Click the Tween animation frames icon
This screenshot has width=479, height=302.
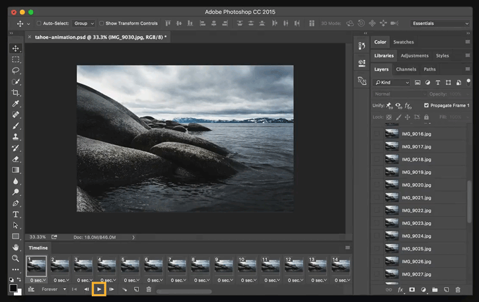124,289
